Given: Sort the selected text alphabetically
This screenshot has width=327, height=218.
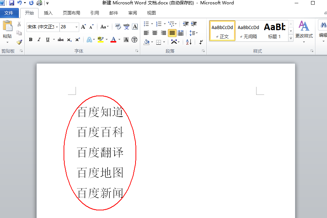Looking at the screenshot, I should coord(189,42).
